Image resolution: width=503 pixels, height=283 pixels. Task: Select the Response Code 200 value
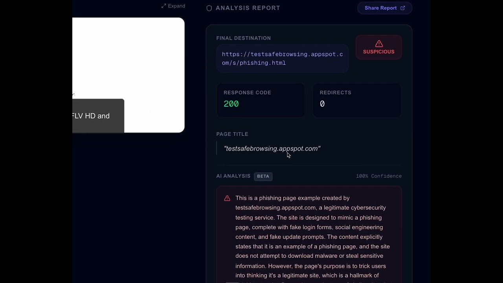(231, 104)
